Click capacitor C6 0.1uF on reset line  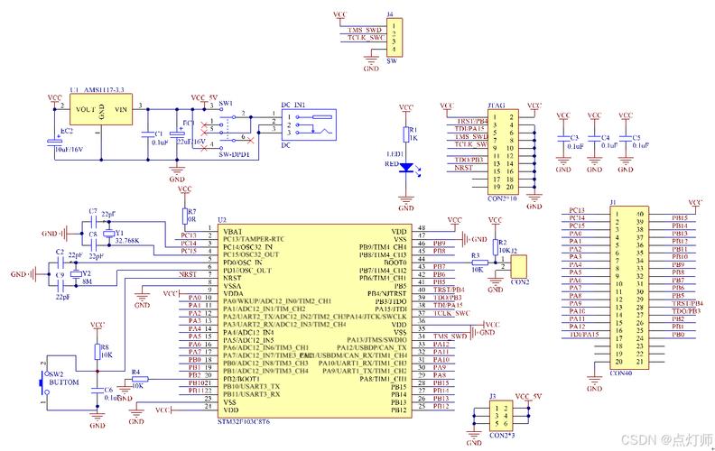pos(97,391)
